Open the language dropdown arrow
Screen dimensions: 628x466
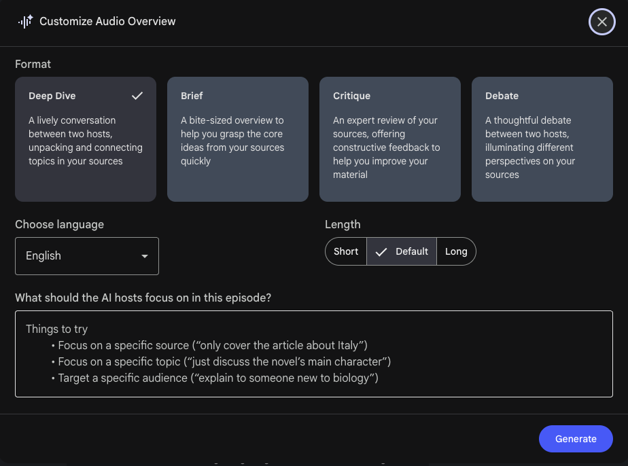(x=144, y=256)
